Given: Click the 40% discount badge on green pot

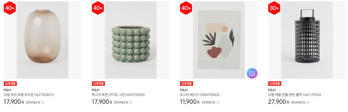Looking at the screenshot, I should [x=98, y=8].
